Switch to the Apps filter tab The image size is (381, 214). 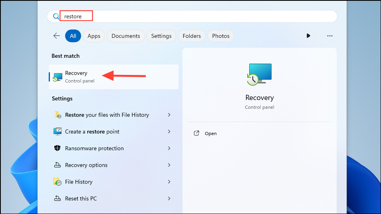click(94, 36)
